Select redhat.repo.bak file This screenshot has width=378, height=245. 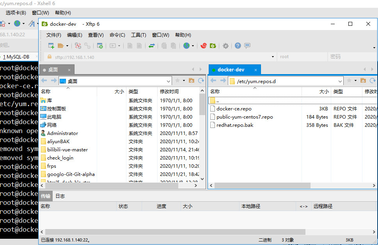tap(234, 125)
